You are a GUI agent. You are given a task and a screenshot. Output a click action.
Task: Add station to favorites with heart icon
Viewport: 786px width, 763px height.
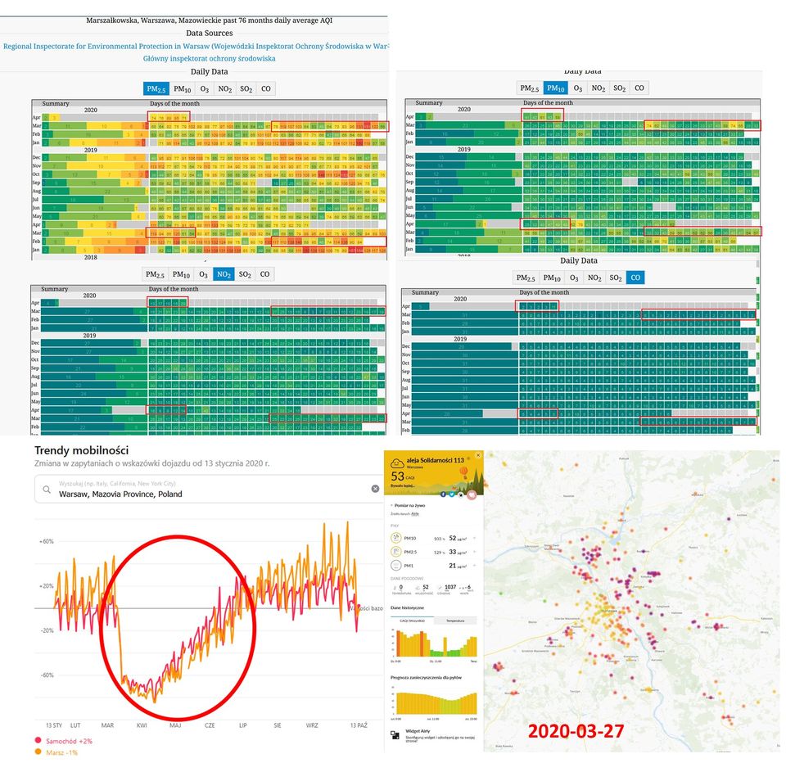pyautogui.click(x=471, y=494)
